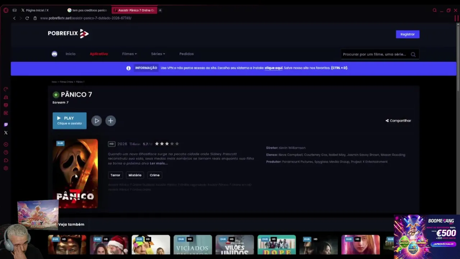The image size is (460, 259).
Task: Reload the page with the refresh icon
Action: pos(27,18)
